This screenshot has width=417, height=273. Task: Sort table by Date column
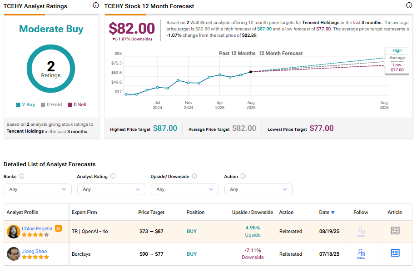coord(327,212)
